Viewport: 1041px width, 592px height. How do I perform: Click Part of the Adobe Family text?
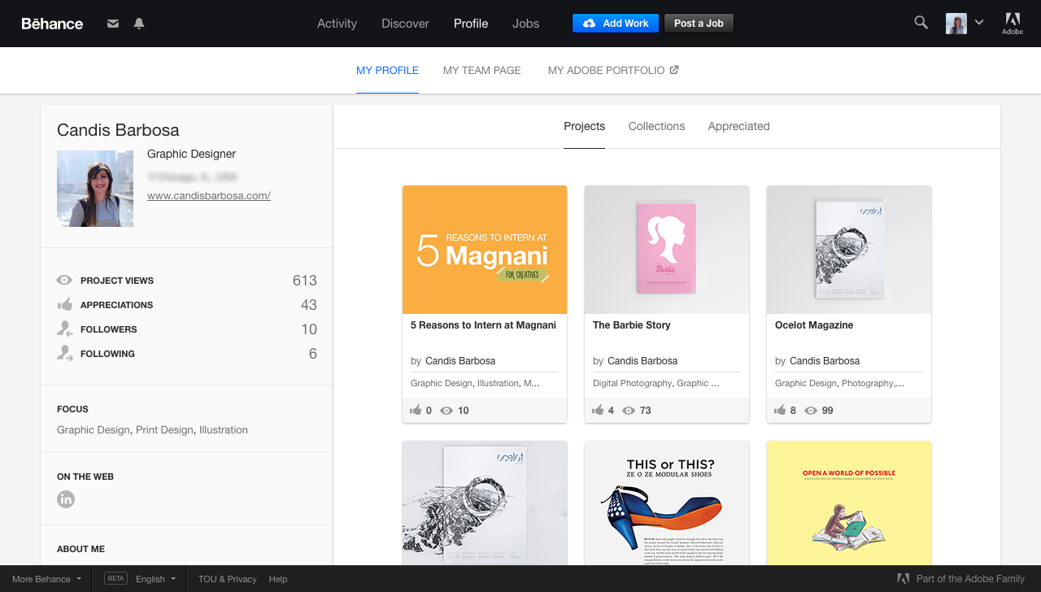coord(970,579)
